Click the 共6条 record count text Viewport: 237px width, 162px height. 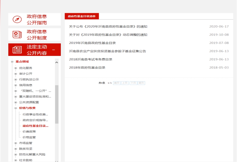102,83
